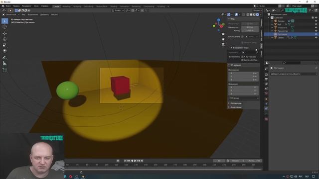Hide the Сфера object in outliner

(x=316, y=38)
